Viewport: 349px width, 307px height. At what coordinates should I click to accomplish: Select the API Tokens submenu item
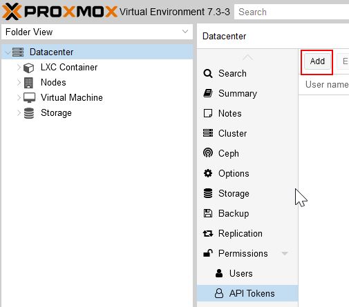pyautogui.click(x=247, y=293)
